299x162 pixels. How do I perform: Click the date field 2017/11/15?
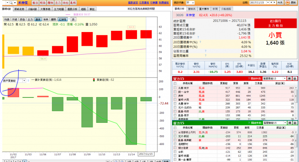click(x=258, y=2)
